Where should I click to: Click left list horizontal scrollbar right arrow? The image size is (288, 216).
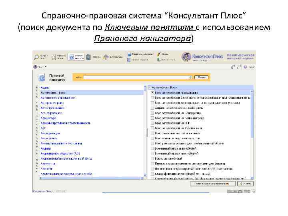(x=142, y=178)
